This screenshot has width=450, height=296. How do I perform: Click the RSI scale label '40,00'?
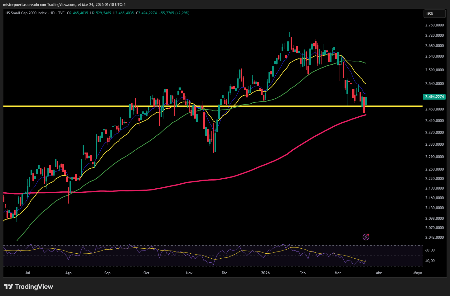coord(430,261)
